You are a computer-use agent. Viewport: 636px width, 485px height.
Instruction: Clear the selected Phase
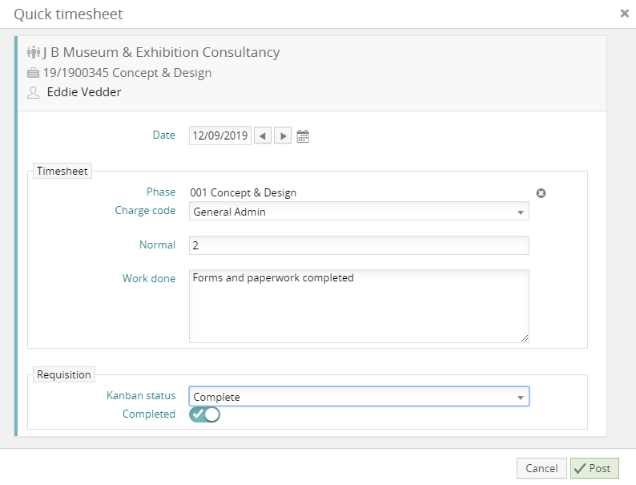[541, 193]
